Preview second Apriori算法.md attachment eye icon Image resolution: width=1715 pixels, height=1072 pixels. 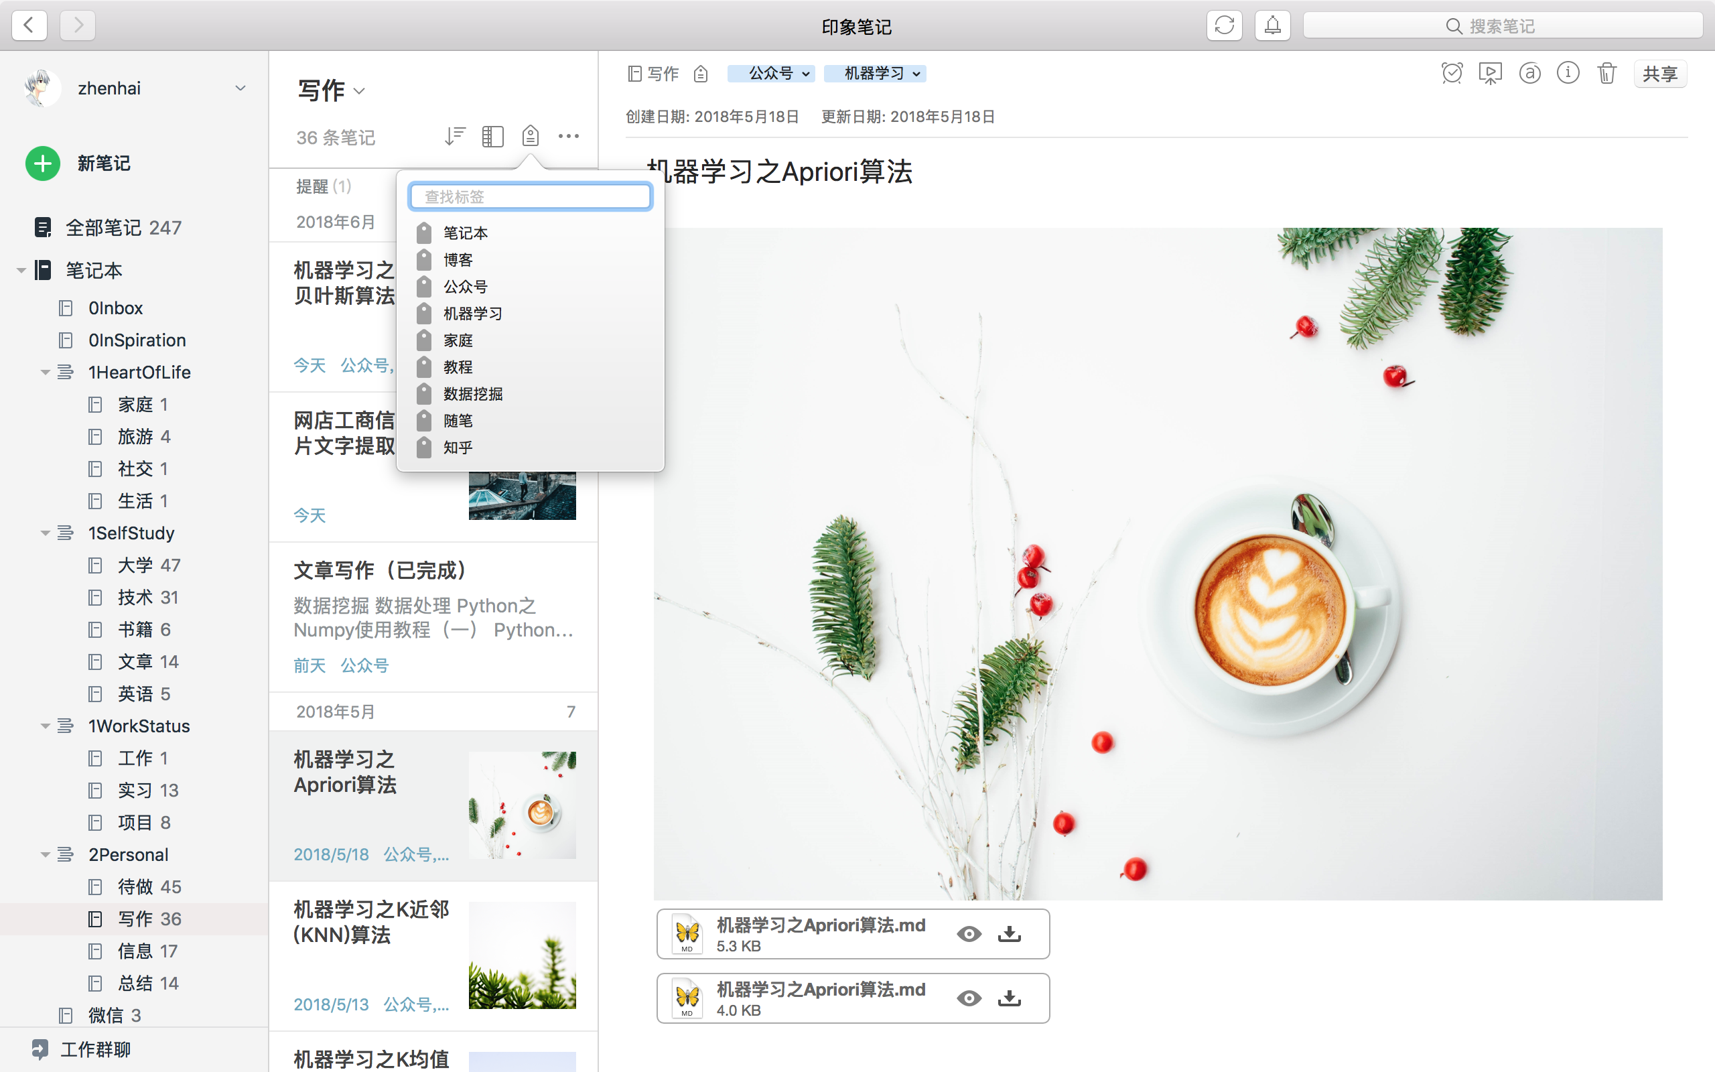[969, 998]
